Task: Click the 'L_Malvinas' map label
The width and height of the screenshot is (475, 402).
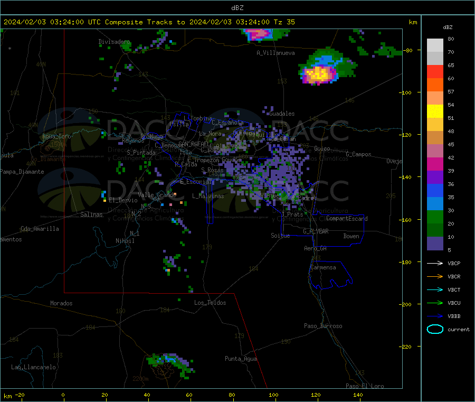Action: click(x=208, y=196)
